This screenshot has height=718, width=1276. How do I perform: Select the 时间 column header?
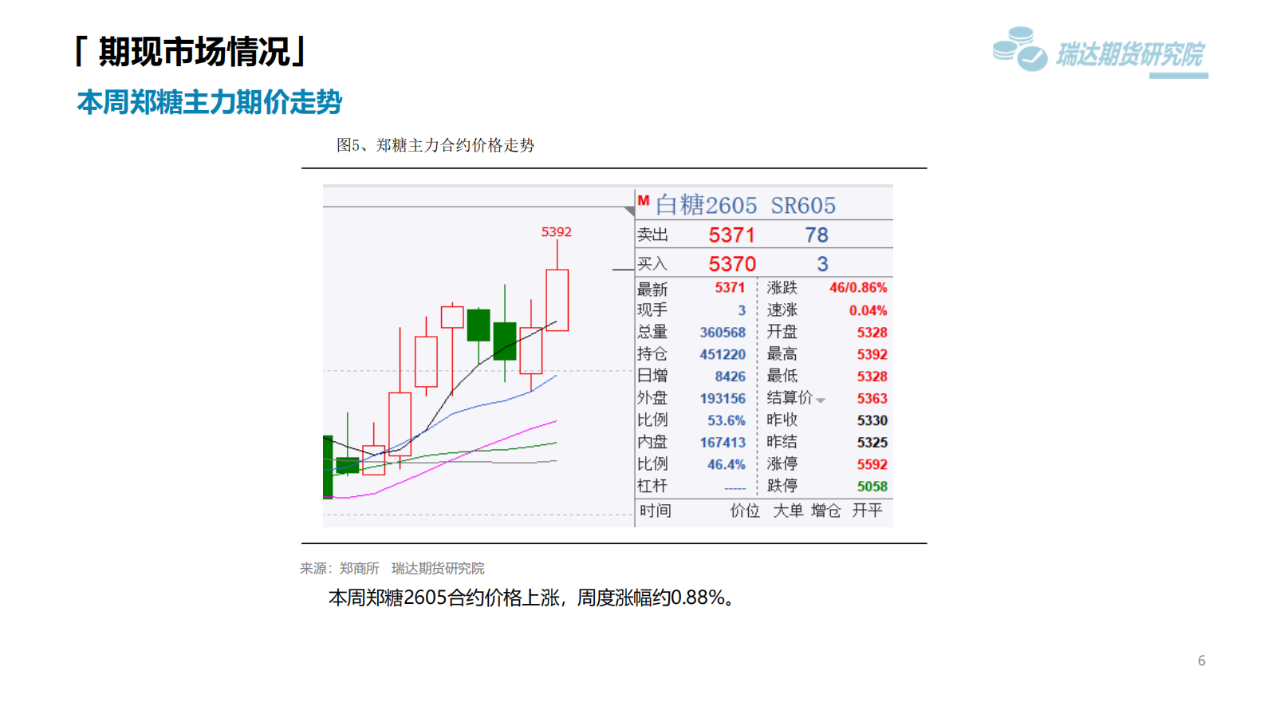pos(655,511)
